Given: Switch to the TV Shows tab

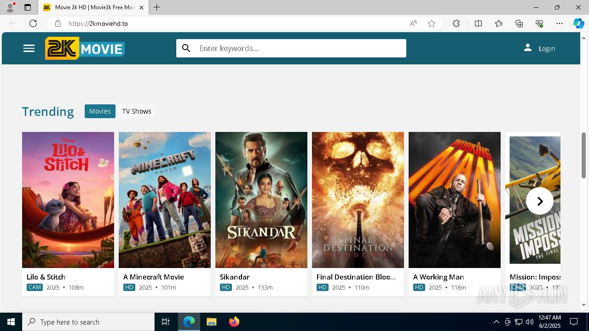Looking at the screenshot, I should click(x=137, y=111).
